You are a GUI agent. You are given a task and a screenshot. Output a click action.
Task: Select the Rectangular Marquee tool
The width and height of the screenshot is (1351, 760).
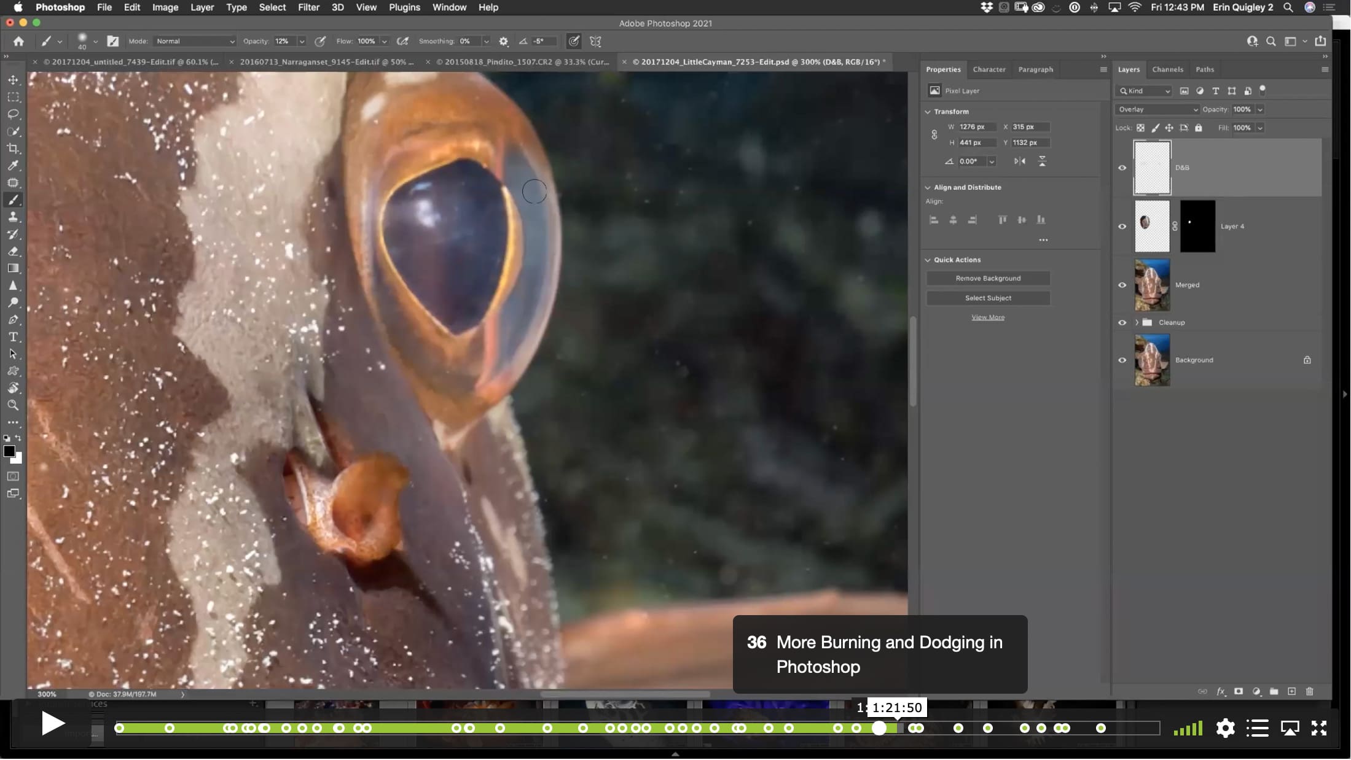coord(13,97)
